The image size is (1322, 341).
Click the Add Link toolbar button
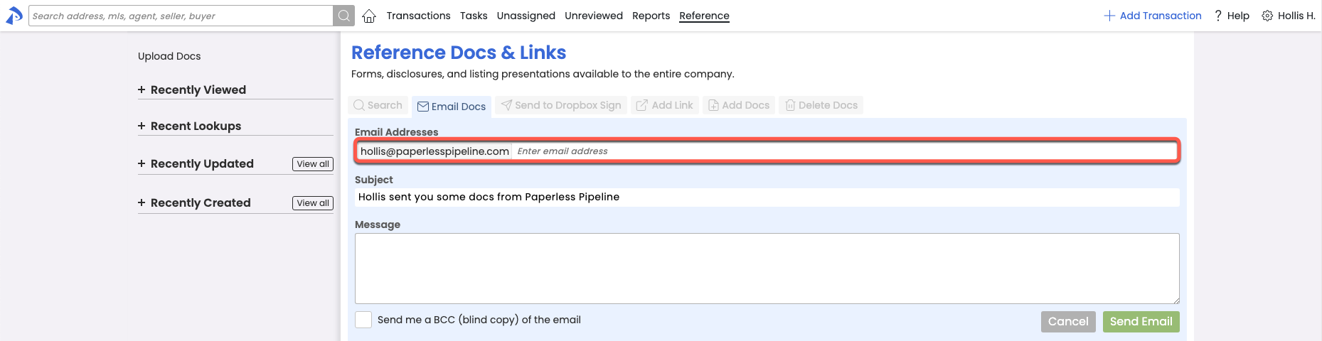pyautogui.click(x=664, y=105)
